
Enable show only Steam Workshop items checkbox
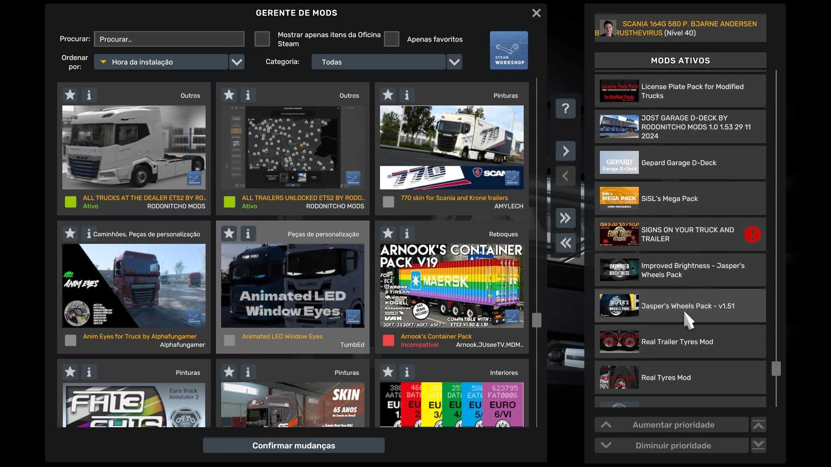(262, 39)
